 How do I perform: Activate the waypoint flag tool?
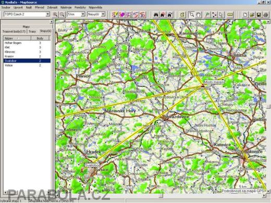coord(207,15)
